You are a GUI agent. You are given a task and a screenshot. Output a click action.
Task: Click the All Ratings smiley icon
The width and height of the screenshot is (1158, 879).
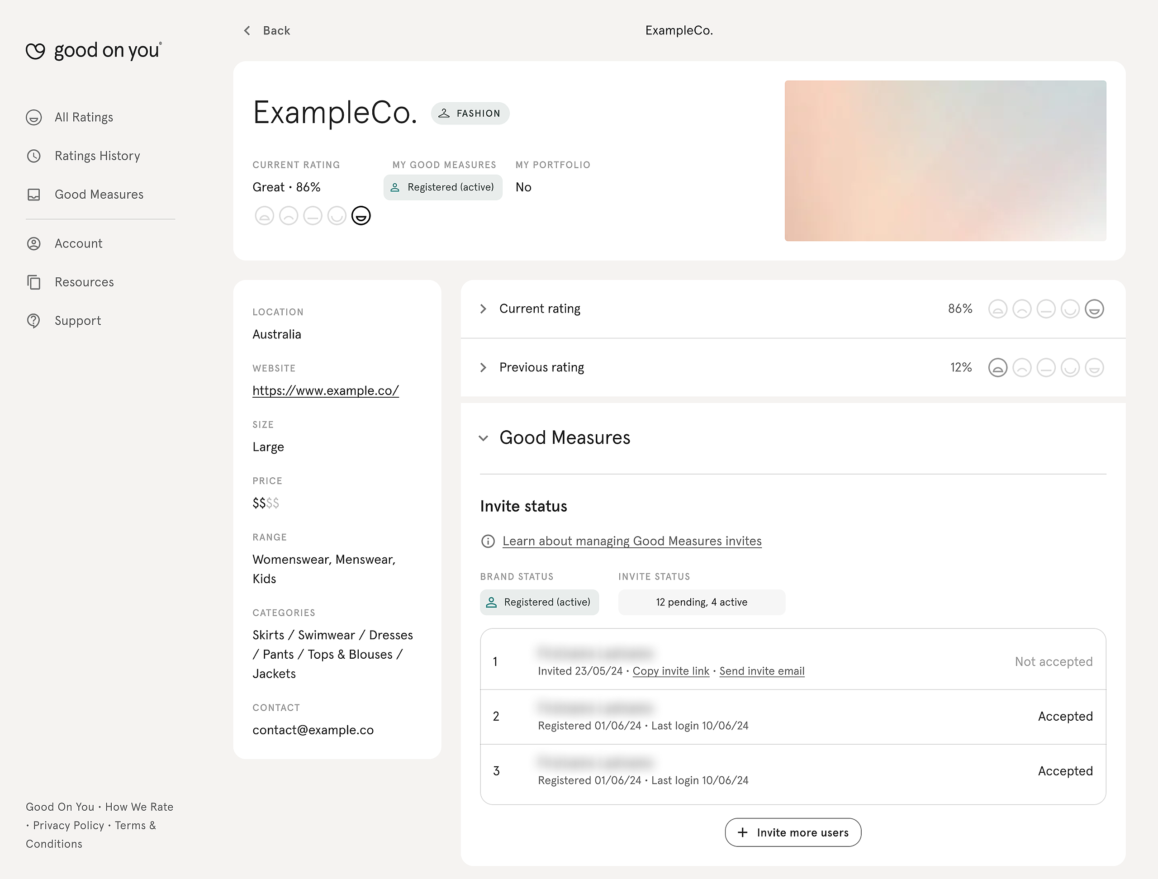(34, 117)
